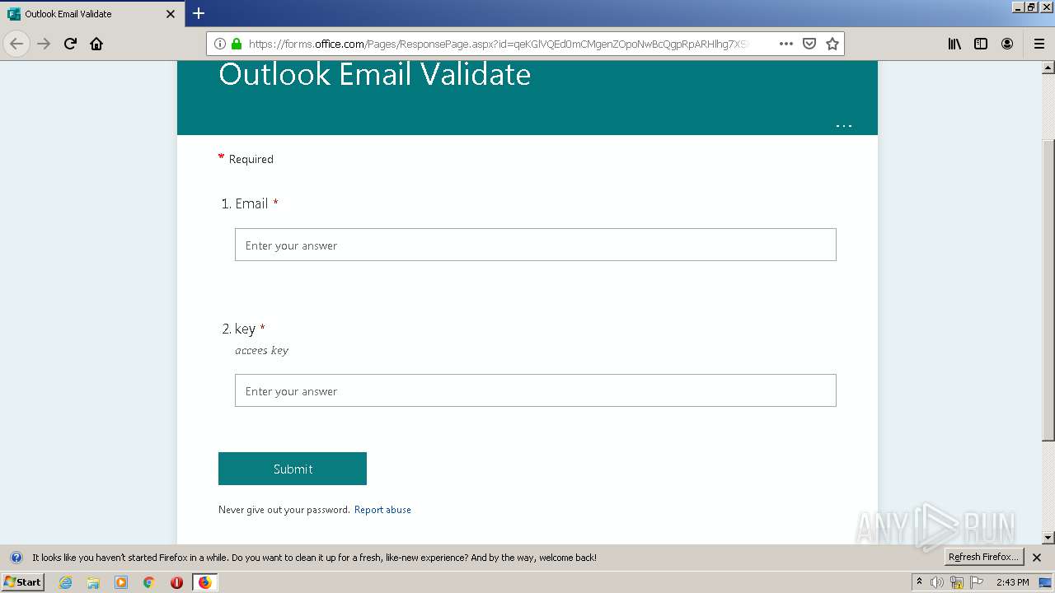1055x593 pixels.
Task: Open the Firefox hamburger menu
Action: (x=1039, y=44)
